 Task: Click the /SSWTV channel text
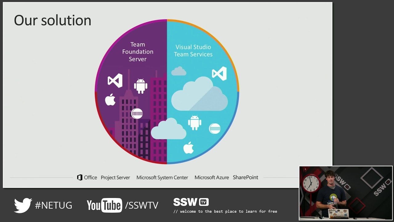142,205
